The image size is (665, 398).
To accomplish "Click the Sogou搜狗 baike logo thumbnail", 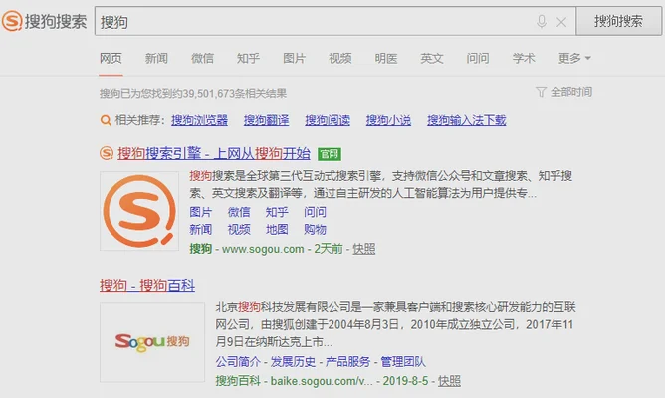I will point(152,342).
